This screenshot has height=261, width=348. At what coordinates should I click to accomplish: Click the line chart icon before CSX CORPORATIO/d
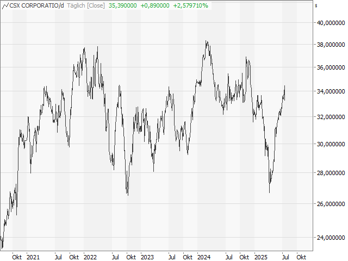click(x=5, y=6)
